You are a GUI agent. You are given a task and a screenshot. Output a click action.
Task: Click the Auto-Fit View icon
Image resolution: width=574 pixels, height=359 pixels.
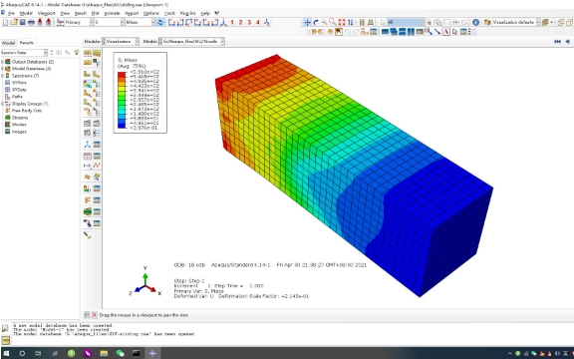click(x=342, y=22)
